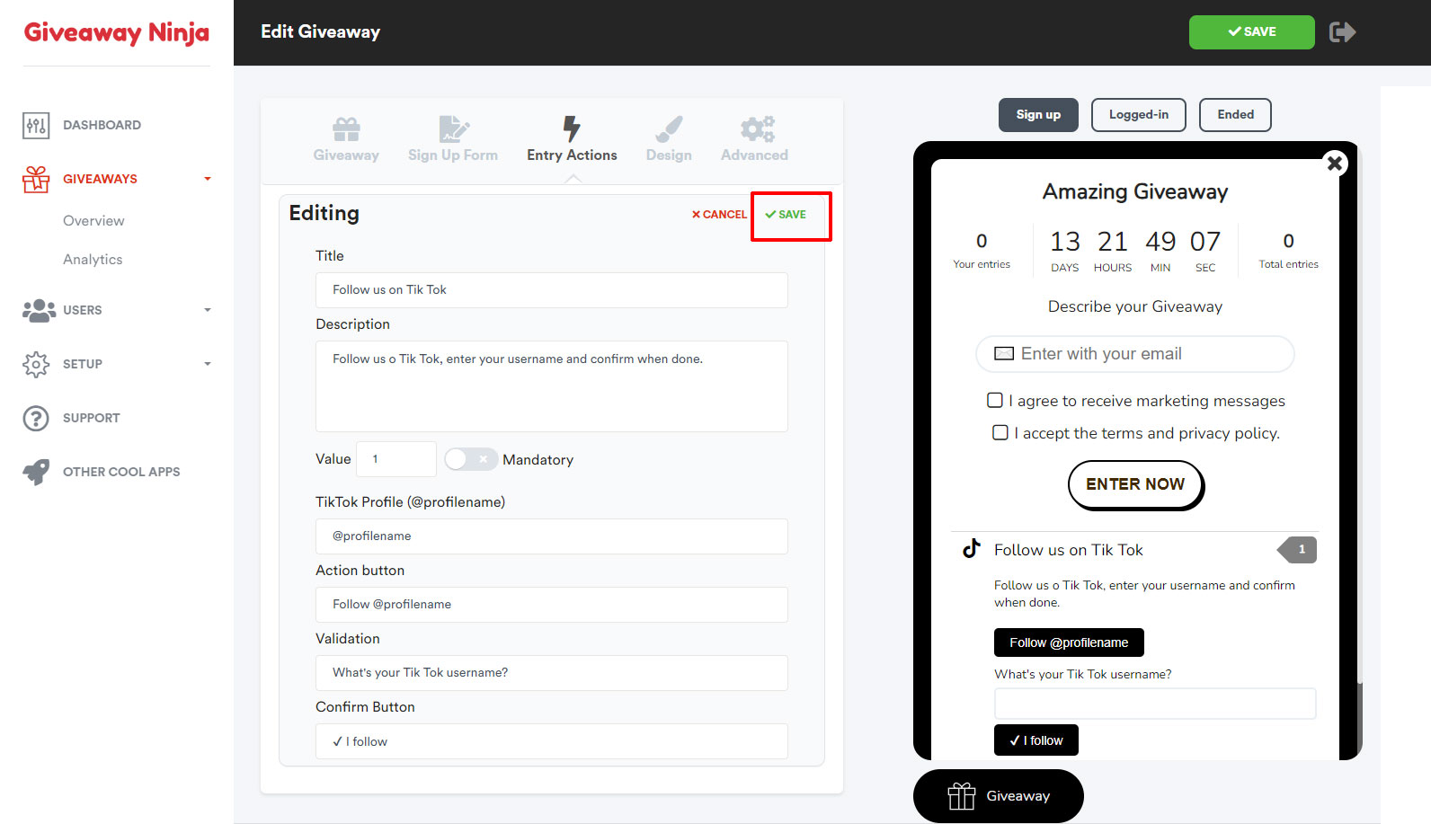Click the TikTok Profile input field
This screenshot has height=824, width=1431.
[551, 536]
